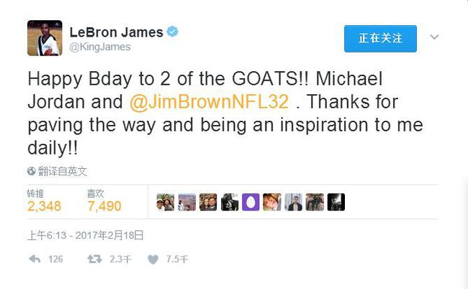Toggle the blue 正在关注 following button
468x289 pixels.
[x=380, y=39]
